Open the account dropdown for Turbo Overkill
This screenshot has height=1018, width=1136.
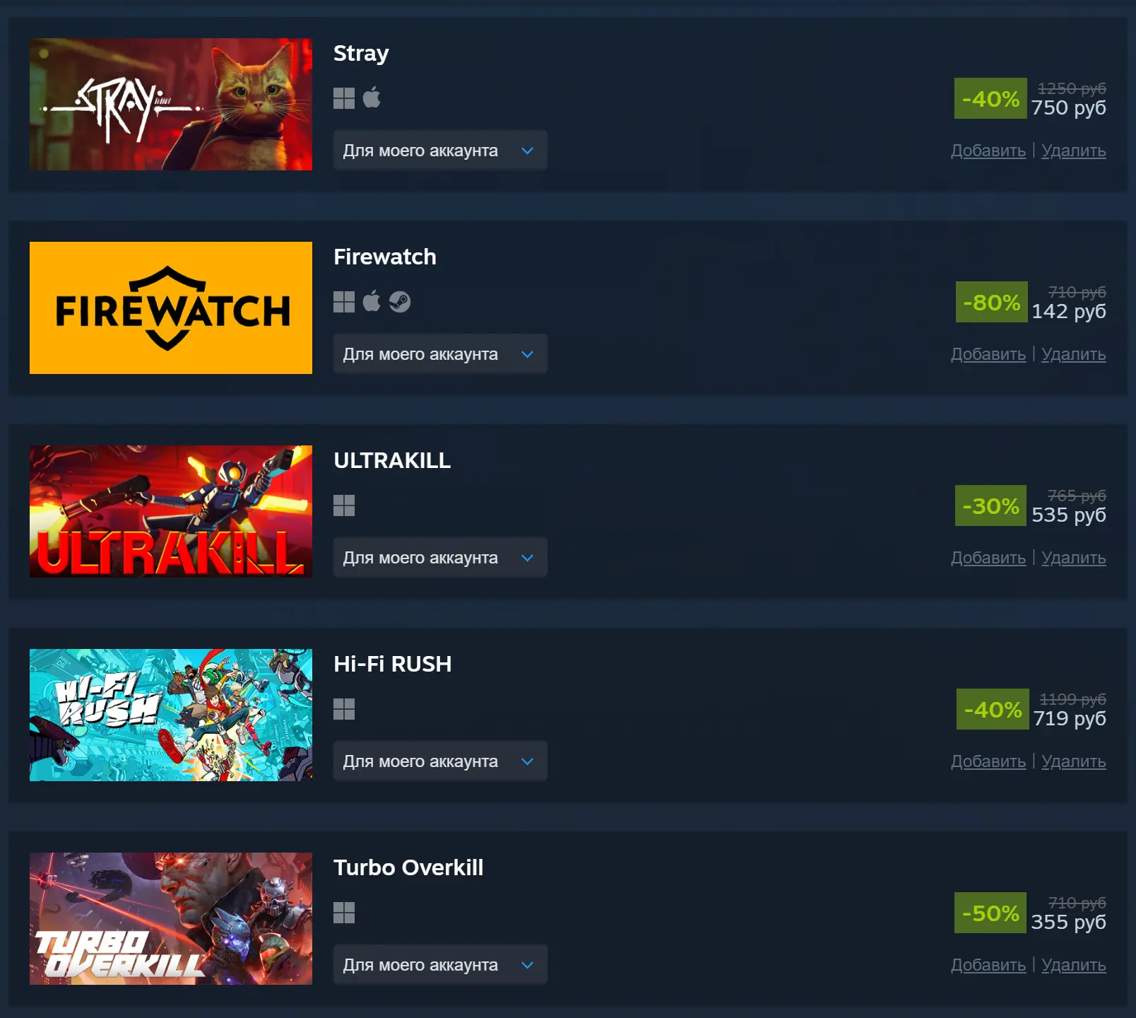point(440,965)
